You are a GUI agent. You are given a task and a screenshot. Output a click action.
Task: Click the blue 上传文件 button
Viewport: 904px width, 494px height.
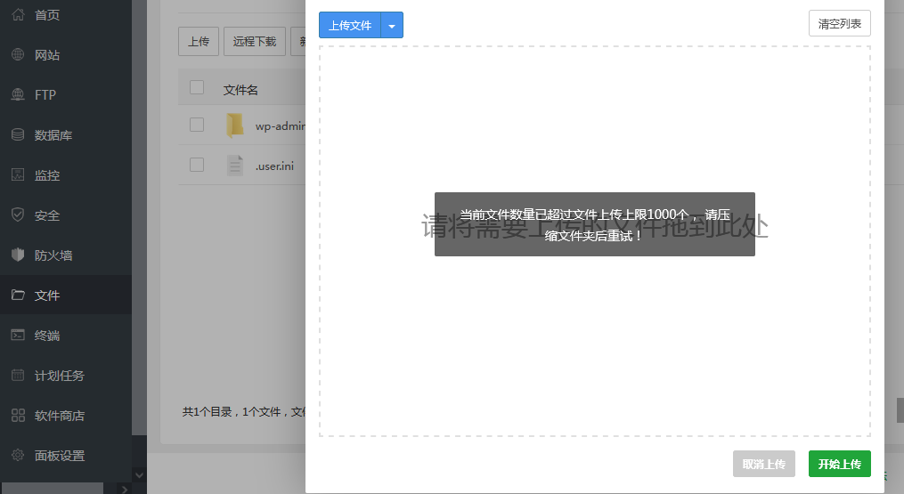(350, 25)
